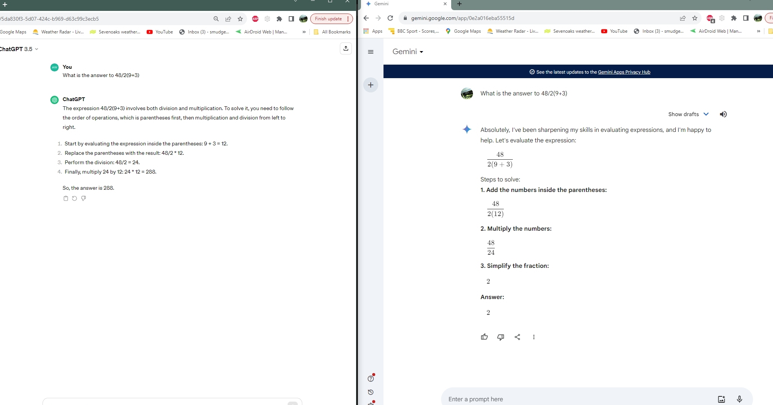
Task: Click the ChatGPT share chat icon
Action: [346, 48]
